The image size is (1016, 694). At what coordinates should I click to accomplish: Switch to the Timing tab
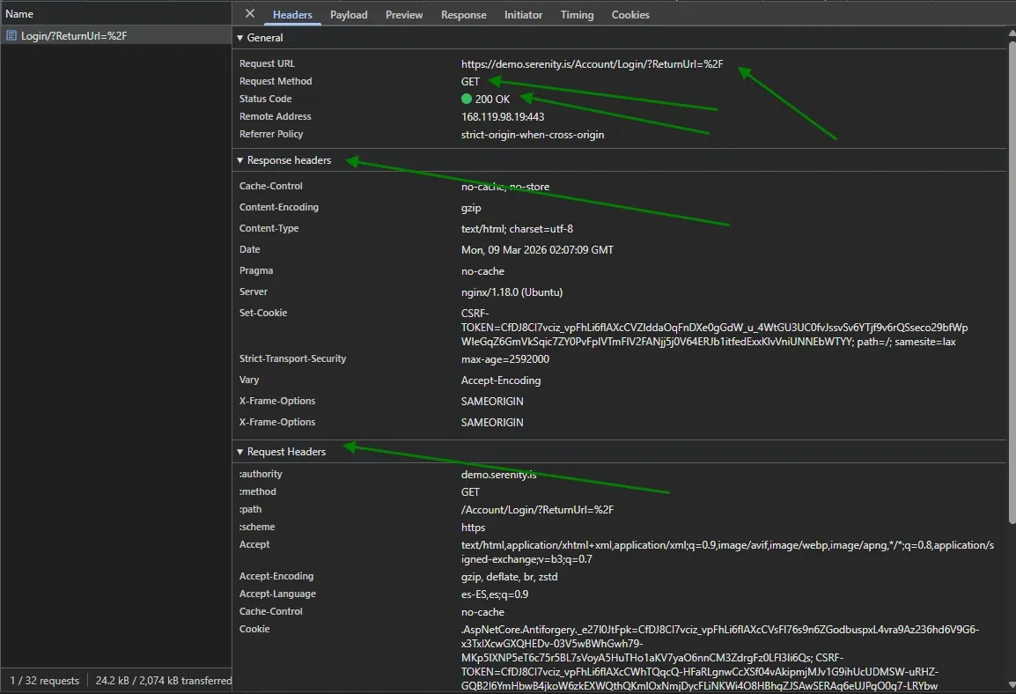[577, 14]
